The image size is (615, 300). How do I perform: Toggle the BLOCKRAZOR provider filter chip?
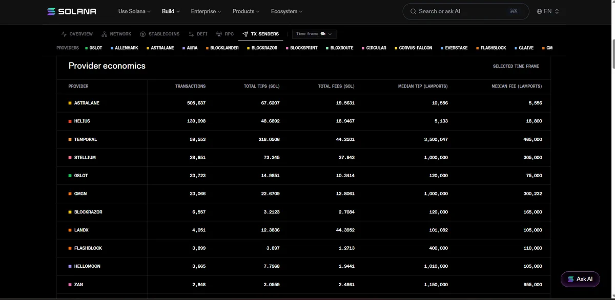tap(262, 48)
